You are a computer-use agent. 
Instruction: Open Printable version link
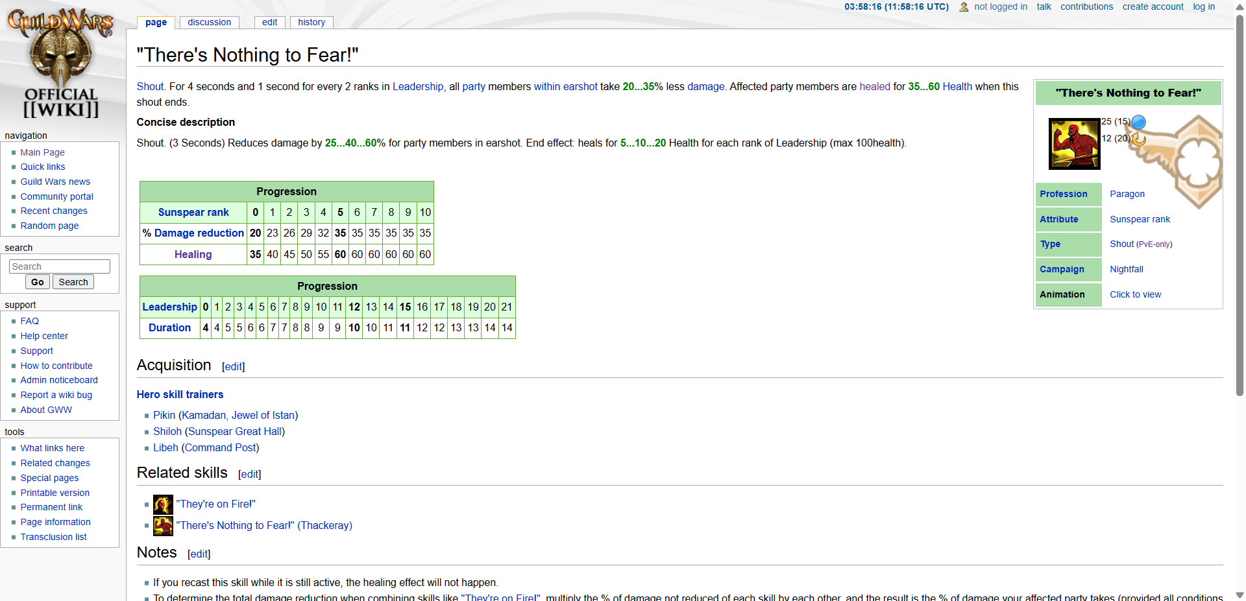coord(55,493)
